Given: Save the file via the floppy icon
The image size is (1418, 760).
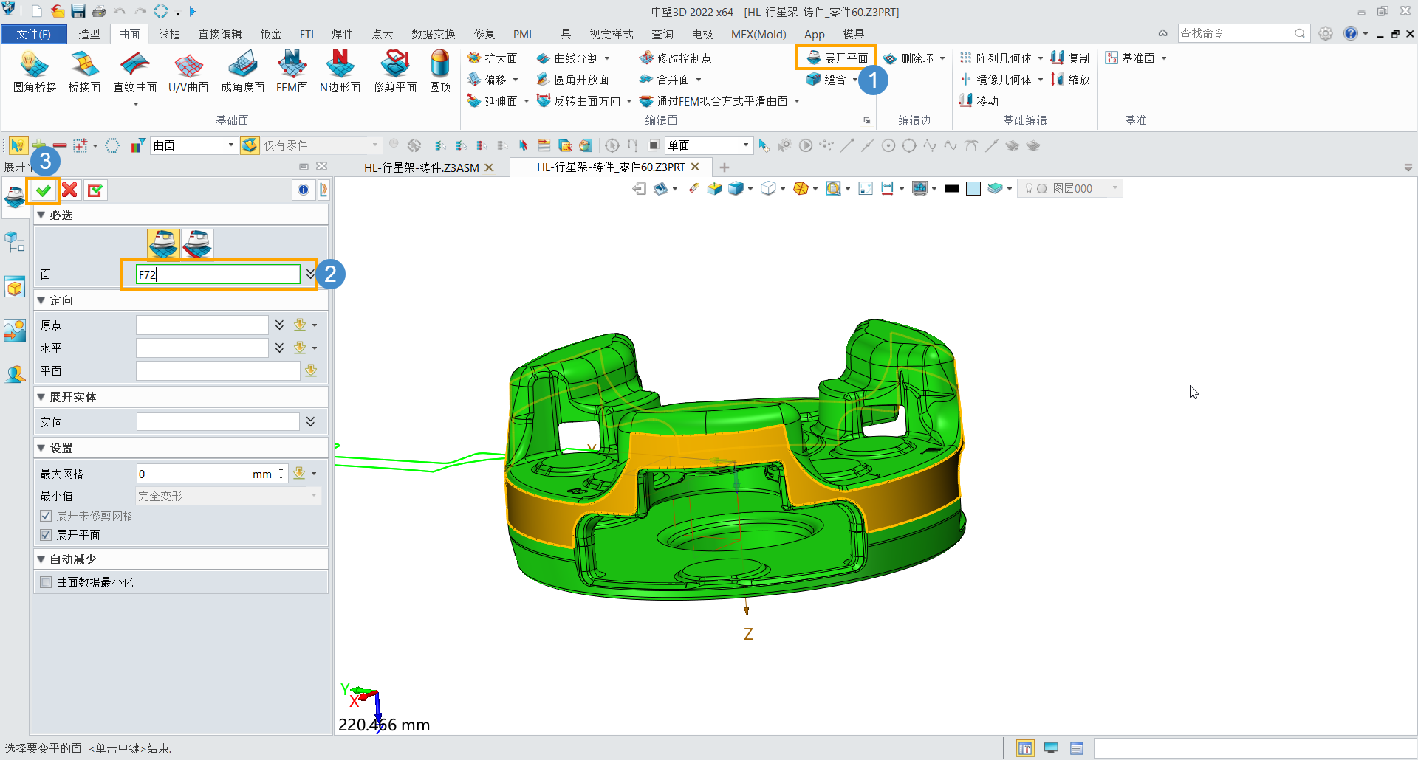Looking at the screenshot, I should click(x=78, y=11).
